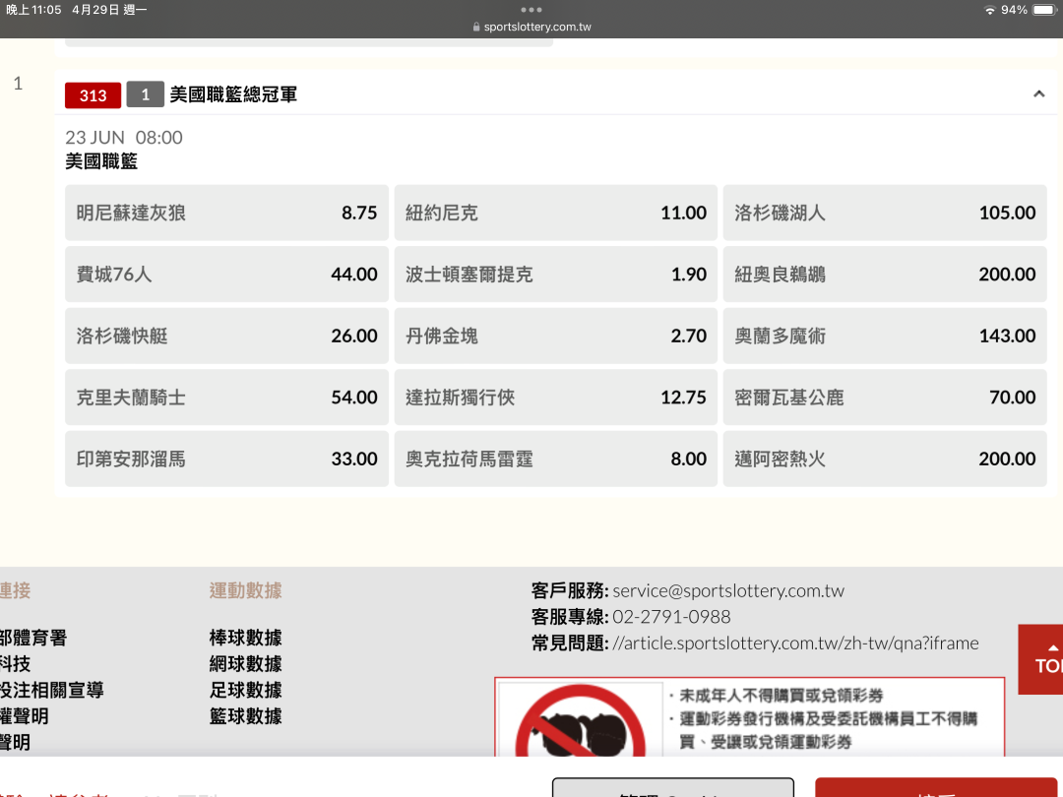The height and width of the screenshot is (797, 1063).
Task: Open 籃球數據 link
Action: (x=245, y=716)
